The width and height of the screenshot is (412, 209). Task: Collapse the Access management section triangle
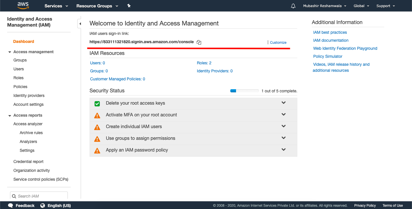[x=10, y=52]
